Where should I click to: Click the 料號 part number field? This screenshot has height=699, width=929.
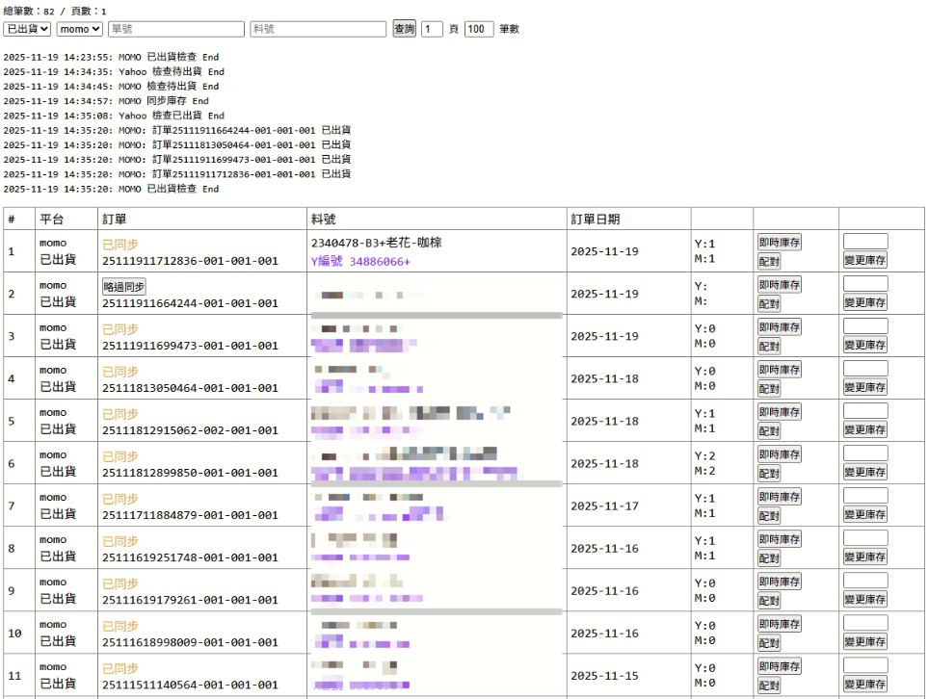tap(318, 29)
